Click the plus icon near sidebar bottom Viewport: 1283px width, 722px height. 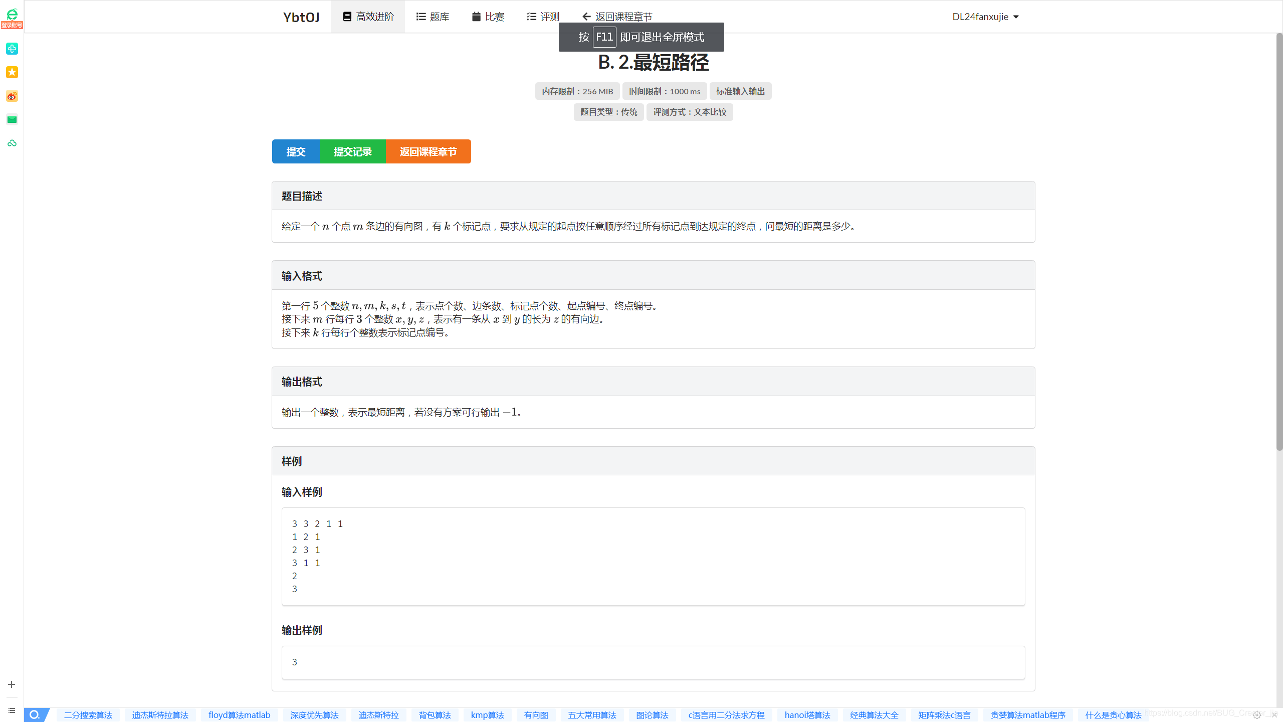(x=12, y=684)
